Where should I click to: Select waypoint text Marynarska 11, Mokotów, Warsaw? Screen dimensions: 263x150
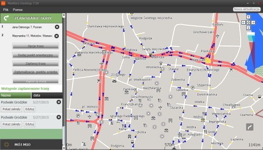pyautogui.click(x=33, y=36)
